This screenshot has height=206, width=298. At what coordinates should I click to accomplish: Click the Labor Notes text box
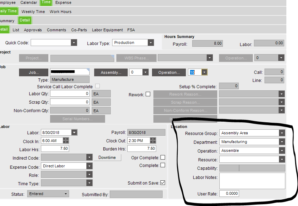point(252,181)
